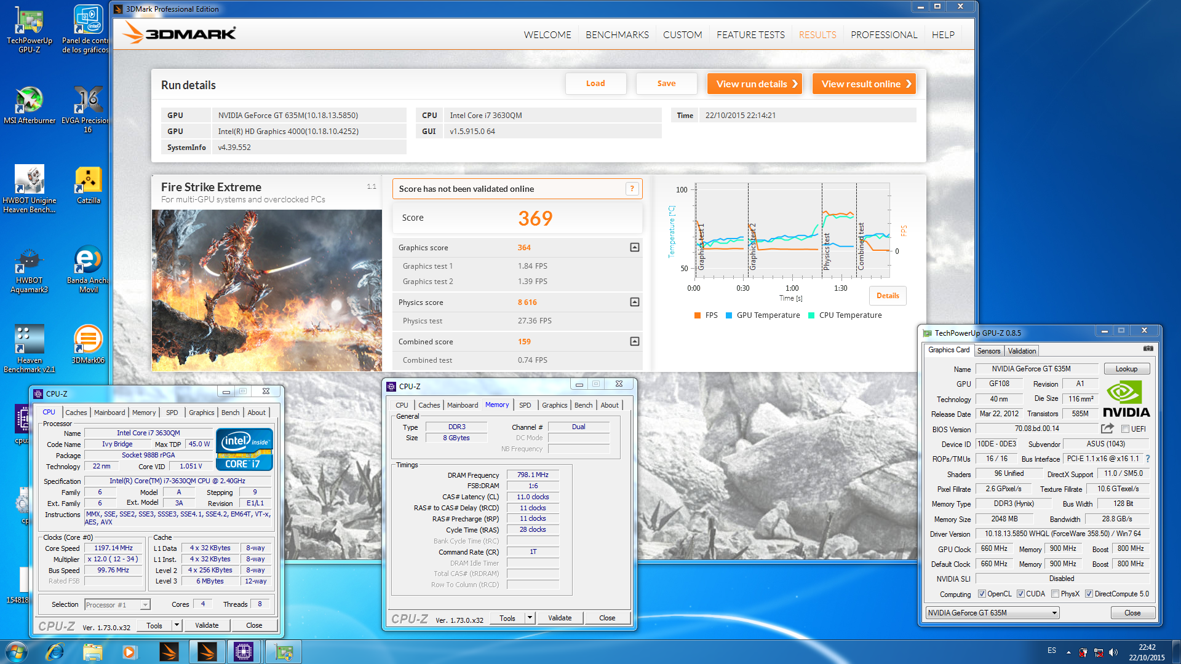Click the Fire Strike Extreme thumbnail image
The height and width of the screenshot is (664, 1181).
(x=267, y=290)
